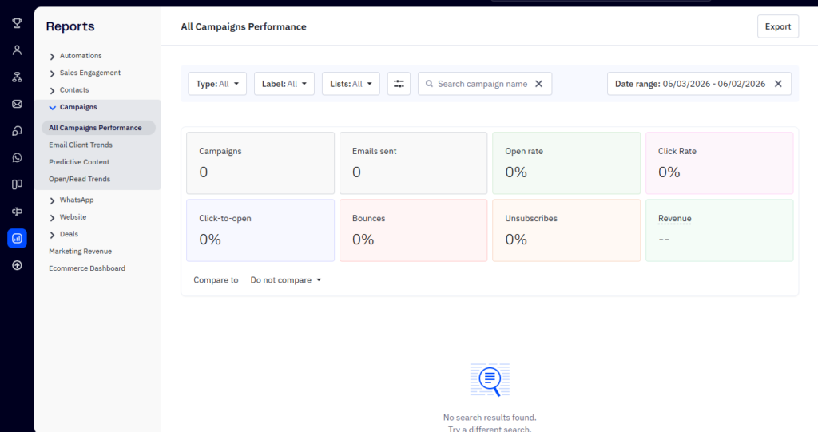Select the Bounces metric card

[413, 231]
